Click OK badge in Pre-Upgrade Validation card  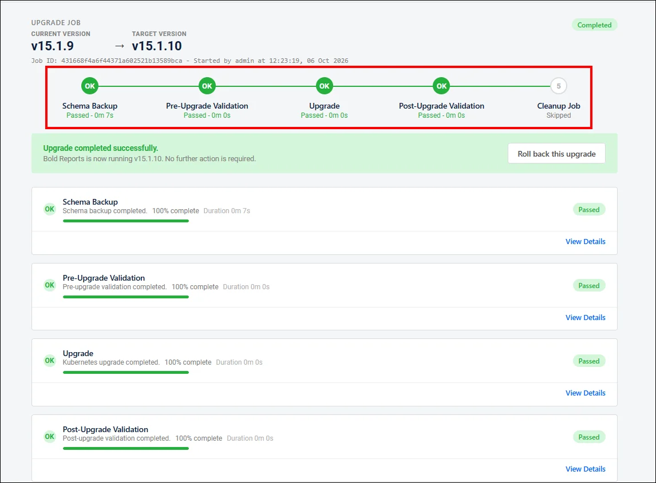pos(50,285)
